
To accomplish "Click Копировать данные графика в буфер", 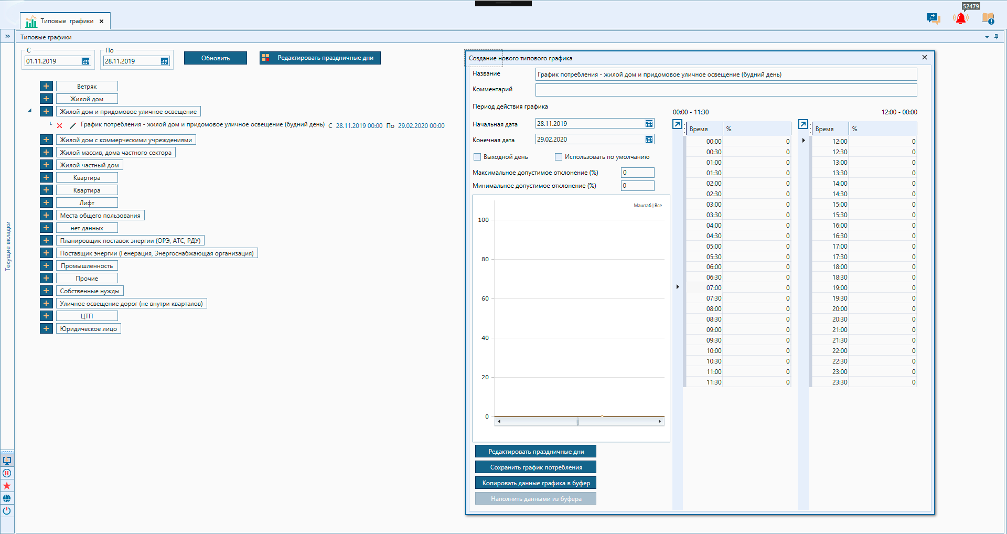I will coord(535,483).
